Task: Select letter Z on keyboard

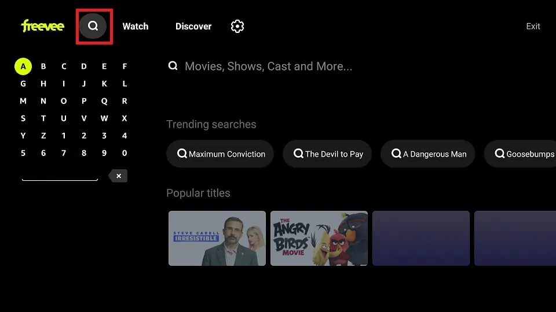Action: [43, 135]
